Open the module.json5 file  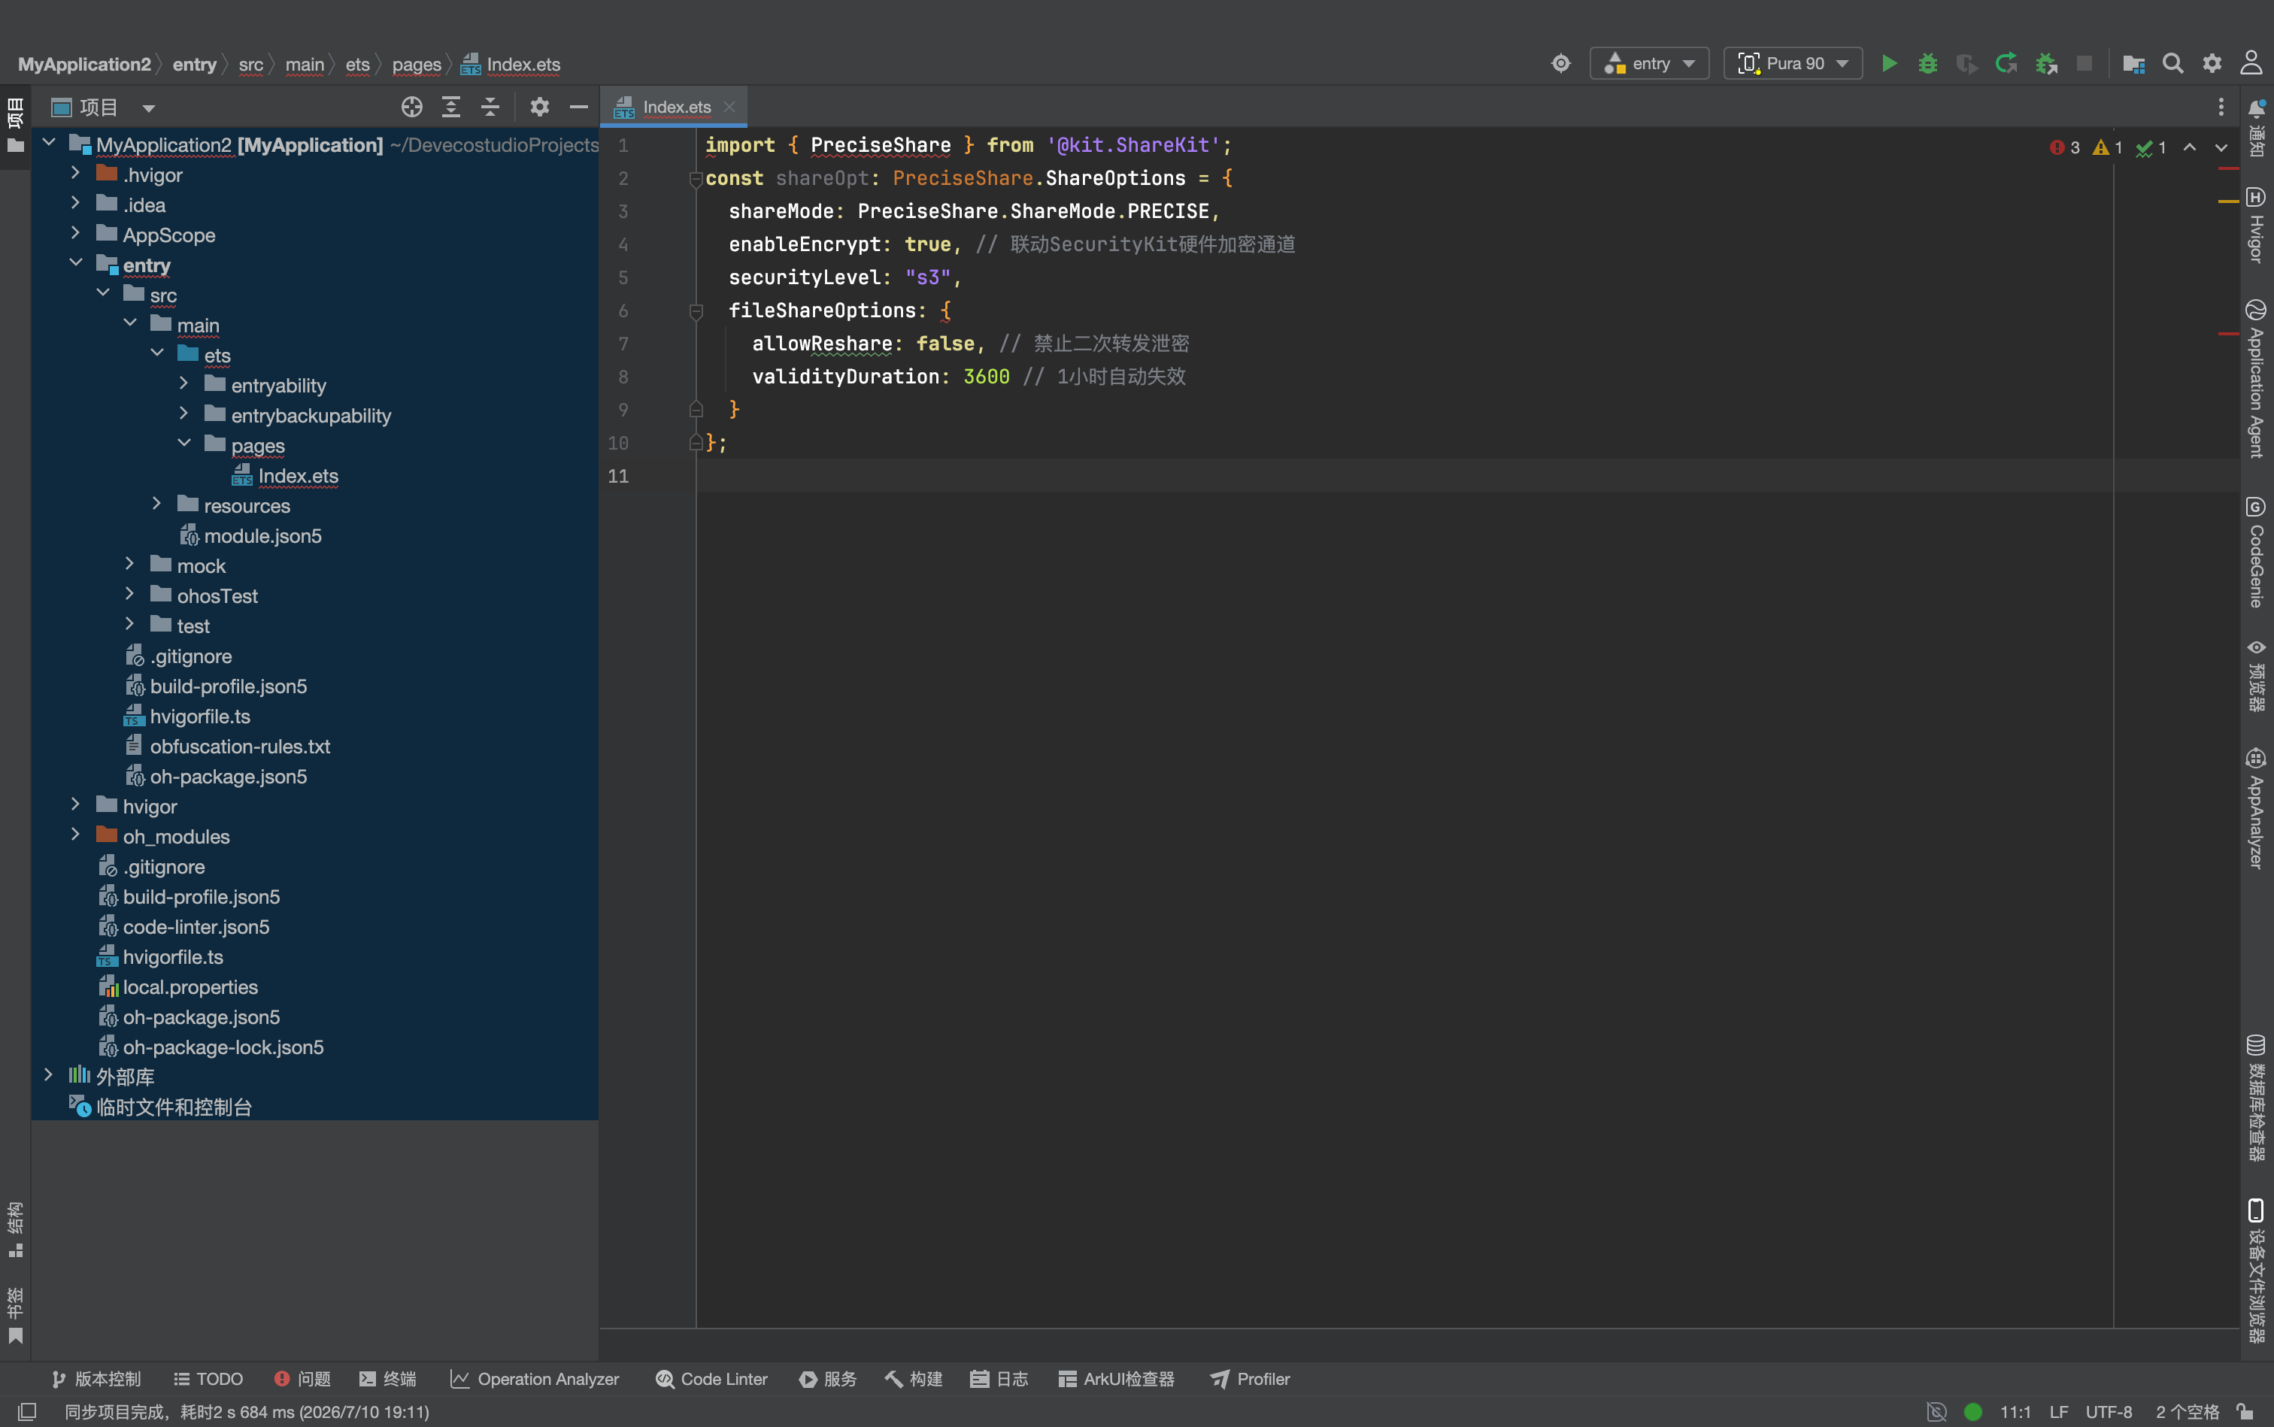click(x=262, y=535)
